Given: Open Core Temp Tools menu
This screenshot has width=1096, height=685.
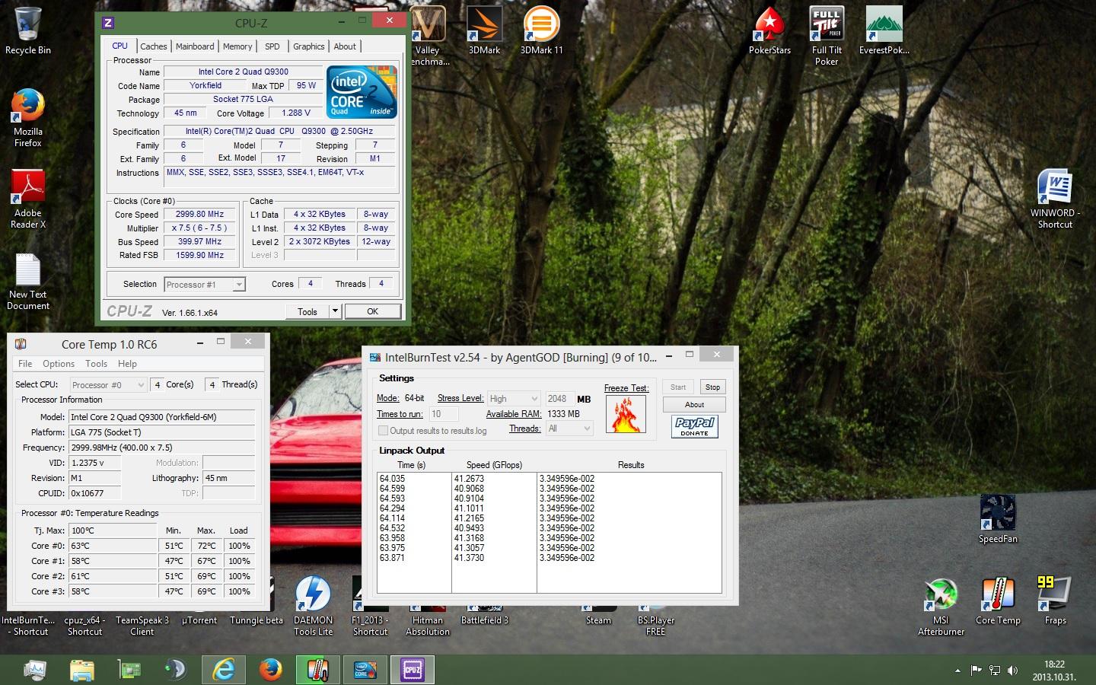Looking at the screenshot, I should tap(96, 364).
